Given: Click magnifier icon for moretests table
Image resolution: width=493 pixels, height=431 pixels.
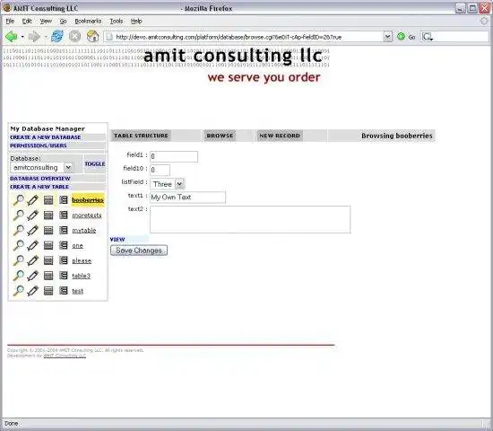Looking at the screenshot, I should coord(18,215).
